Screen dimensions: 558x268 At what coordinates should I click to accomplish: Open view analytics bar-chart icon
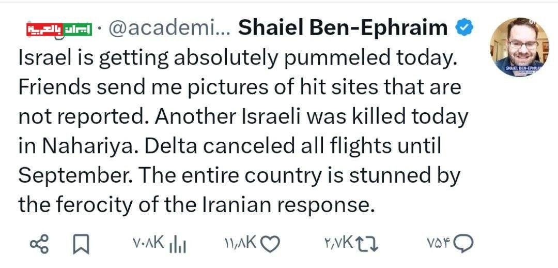[x=177, y=243]
